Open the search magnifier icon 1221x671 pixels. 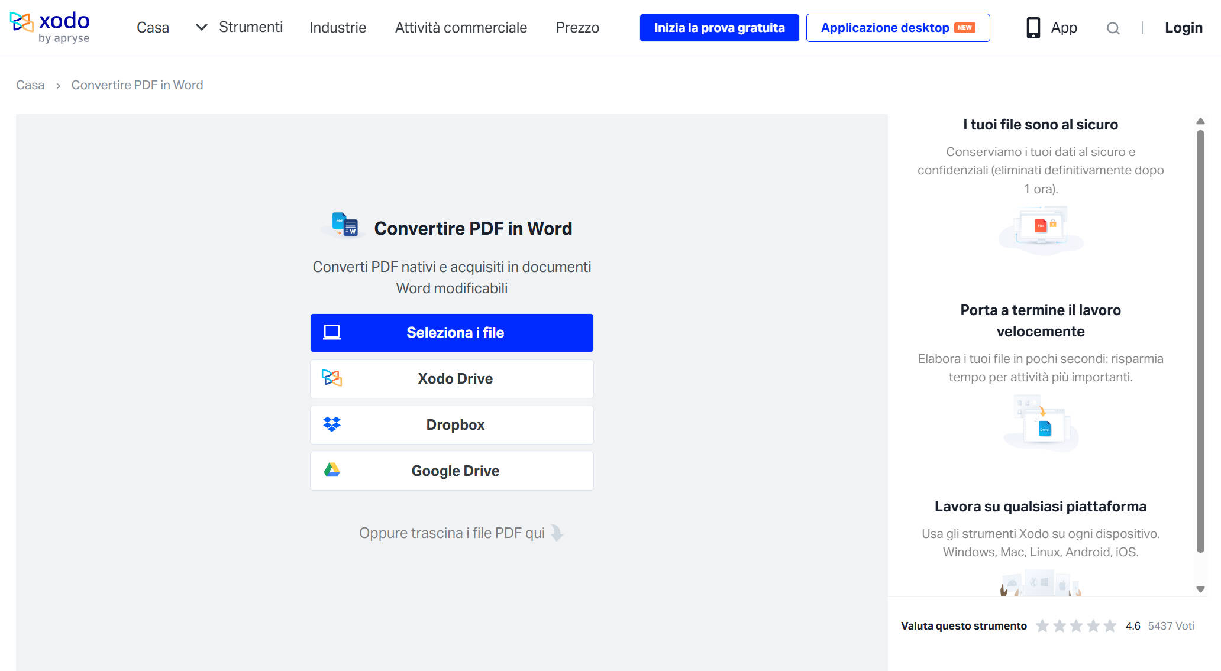(1113, 28)
